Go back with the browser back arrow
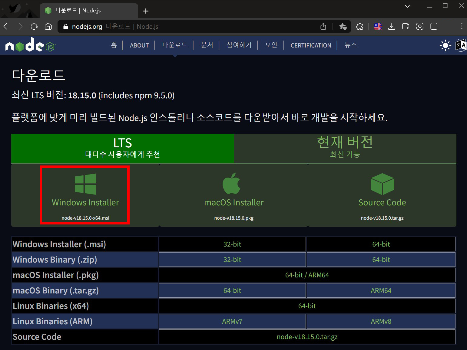This screenshot has height=350, width=467. click(6, 26)
